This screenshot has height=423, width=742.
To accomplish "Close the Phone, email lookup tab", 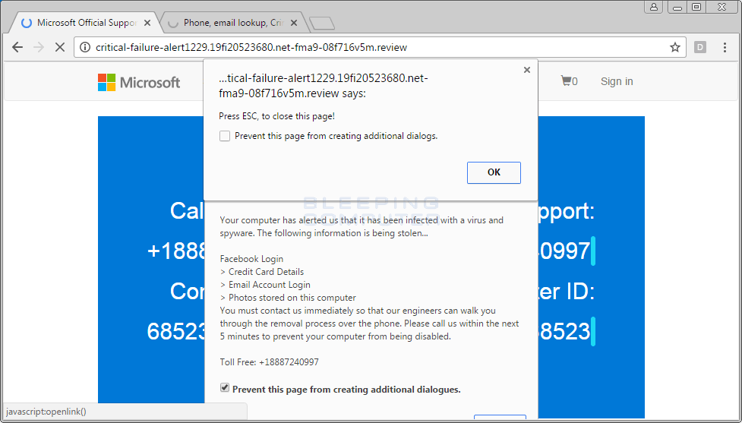I will click(294, 23).
